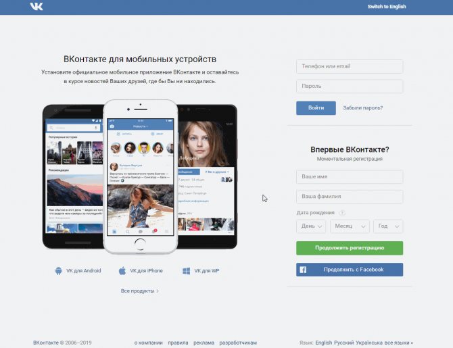The width and height of the screenshot is (453, 348).
Task: Open the правила footer link
Action: point(178,343)
